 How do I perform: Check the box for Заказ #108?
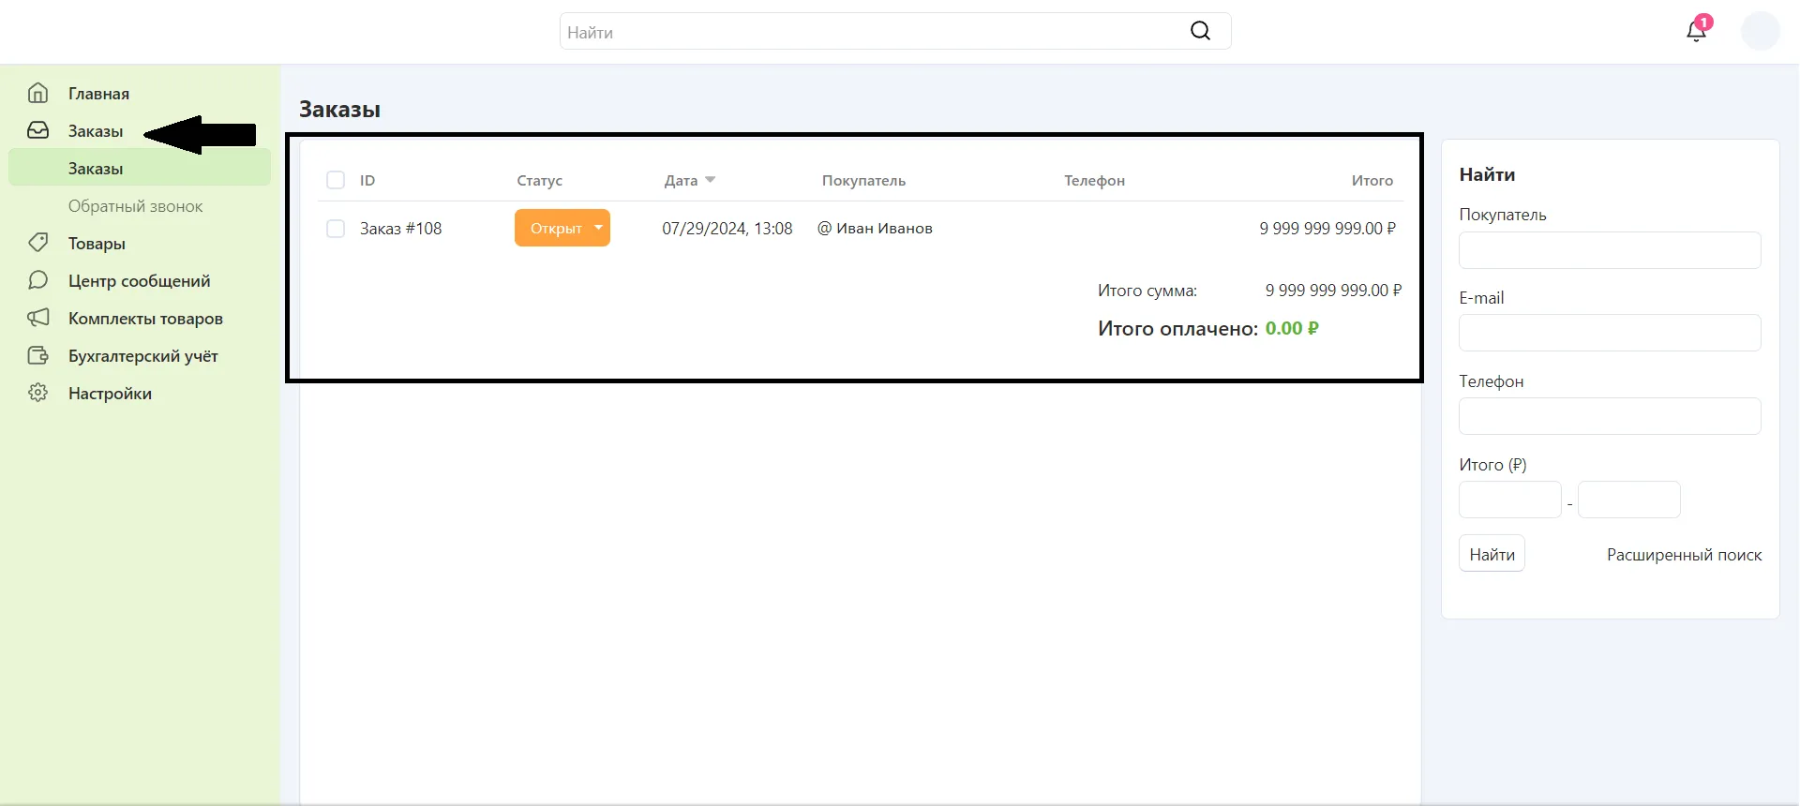coord(336,229)
